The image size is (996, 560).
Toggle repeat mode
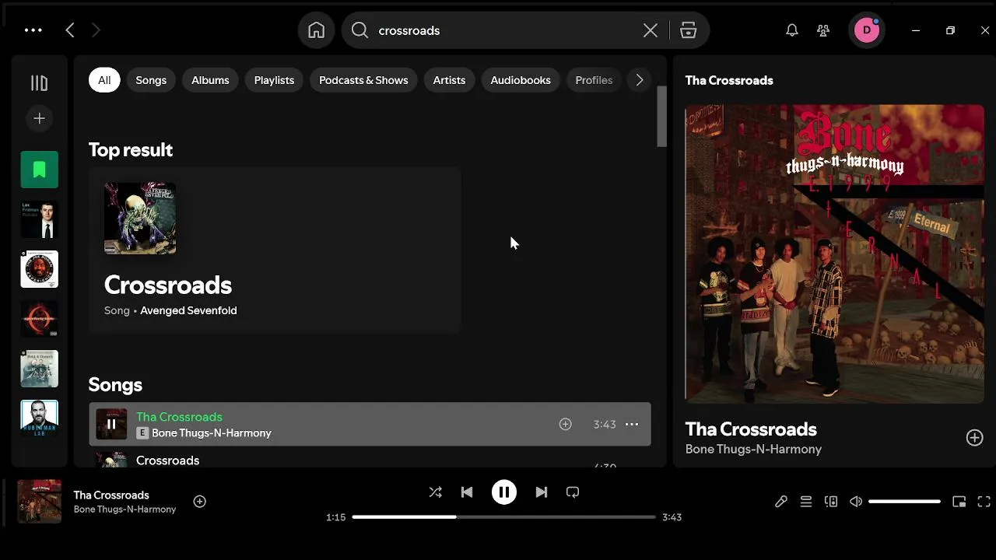tap(573, 492)
